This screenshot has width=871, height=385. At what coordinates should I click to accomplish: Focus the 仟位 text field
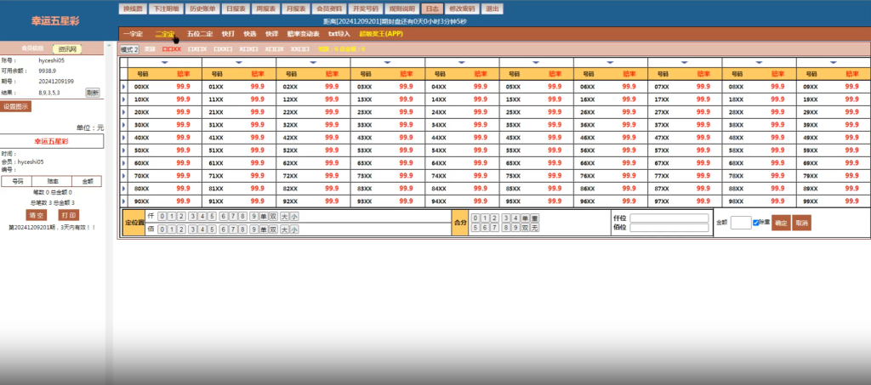(x=669, y=218)
